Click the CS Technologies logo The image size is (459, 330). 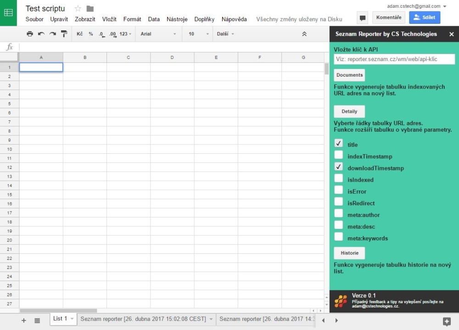click(341, 301)
